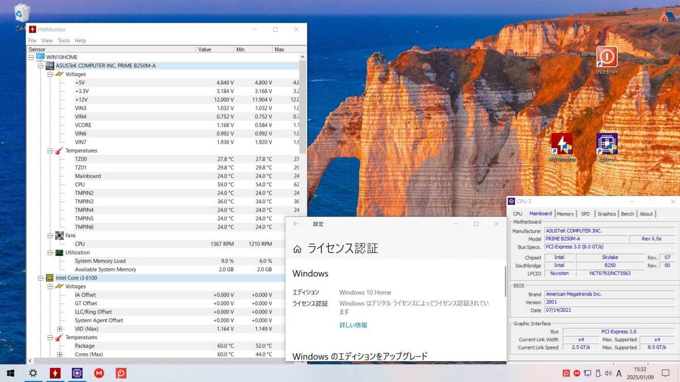
Task: Click the Settings gear on the taskbar
Action: click(x=33, y=373)
